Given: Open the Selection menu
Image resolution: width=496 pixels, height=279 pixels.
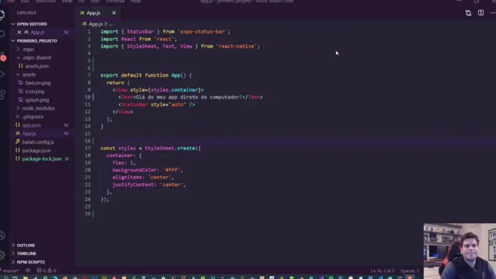Looking at the screenshot, I should click(45, 1).
